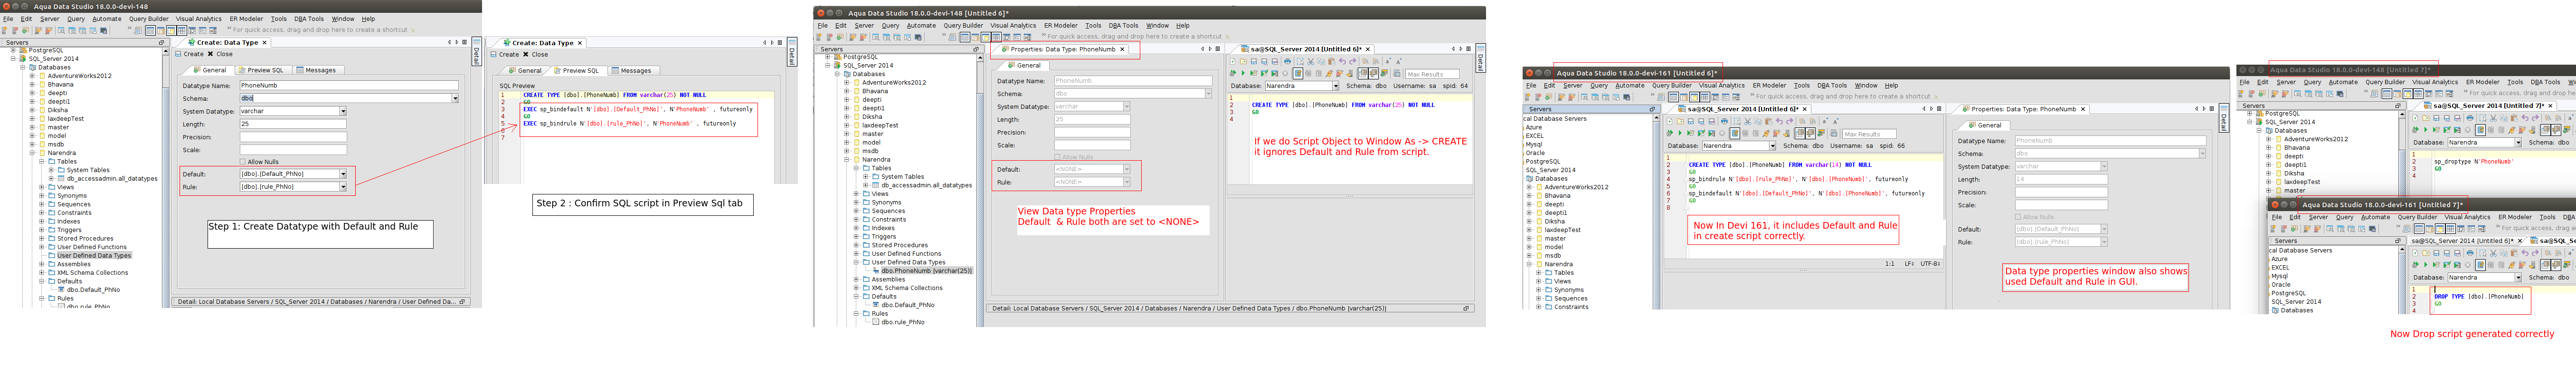The width and height of the screenshot is (2576, 367).
Task: Toggle Allow Nulls checkbox in leftmost Create Data Type form
Action: [x=243, y=162]
